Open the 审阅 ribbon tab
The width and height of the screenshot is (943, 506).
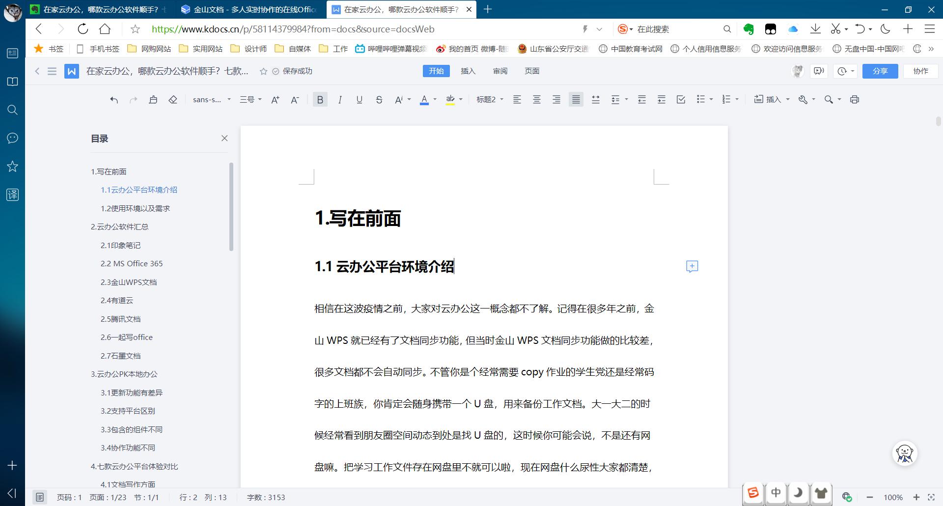500,71
